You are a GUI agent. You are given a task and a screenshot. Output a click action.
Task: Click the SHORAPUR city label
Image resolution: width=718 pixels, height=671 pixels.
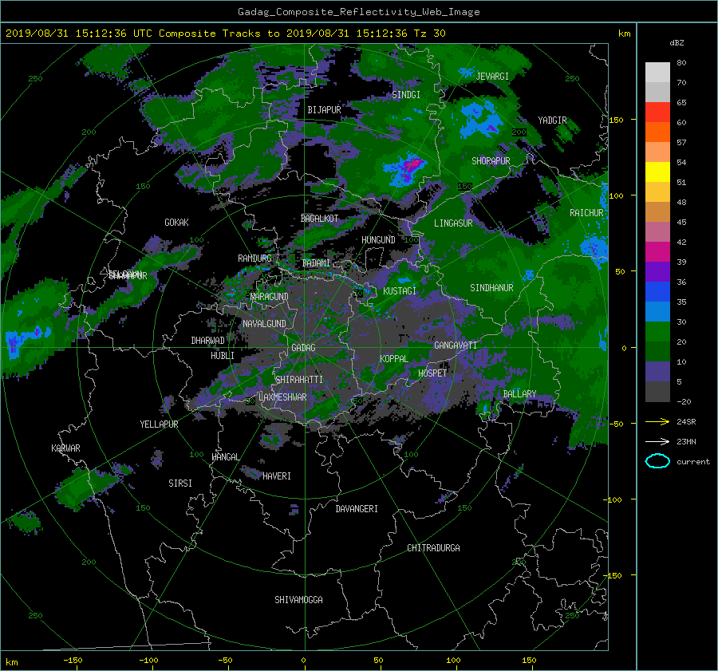click(x=491, y=161)
